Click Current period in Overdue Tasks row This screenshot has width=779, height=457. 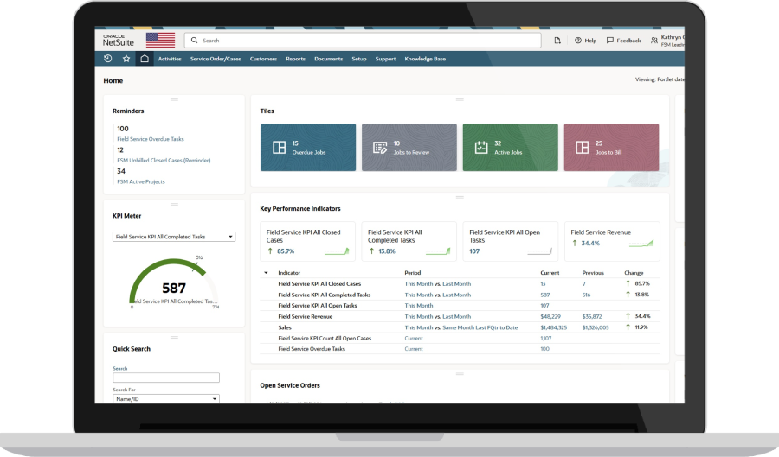[414, 349]
